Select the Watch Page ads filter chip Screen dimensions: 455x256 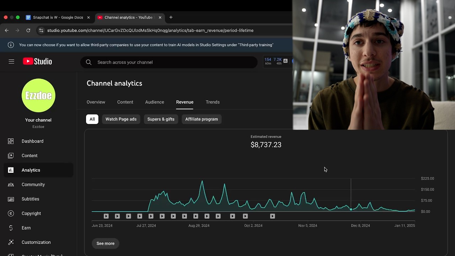coord(121,119)
